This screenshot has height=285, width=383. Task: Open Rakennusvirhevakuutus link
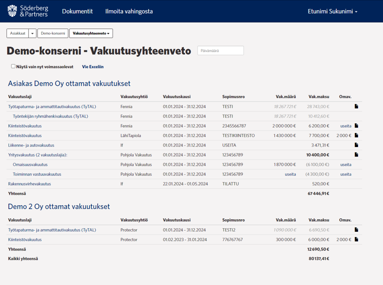tap(29, 184)
